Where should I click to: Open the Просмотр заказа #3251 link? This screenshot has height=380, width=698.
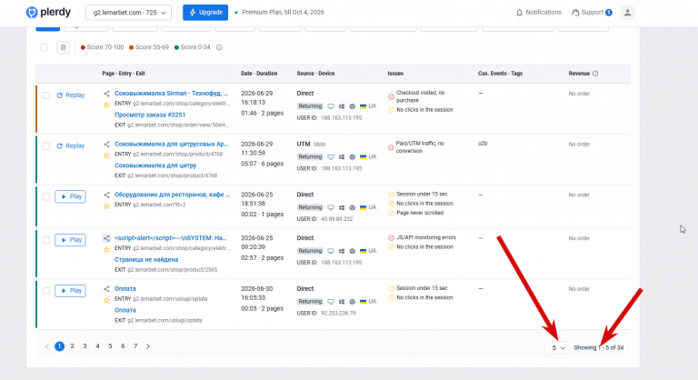[150, 115]
